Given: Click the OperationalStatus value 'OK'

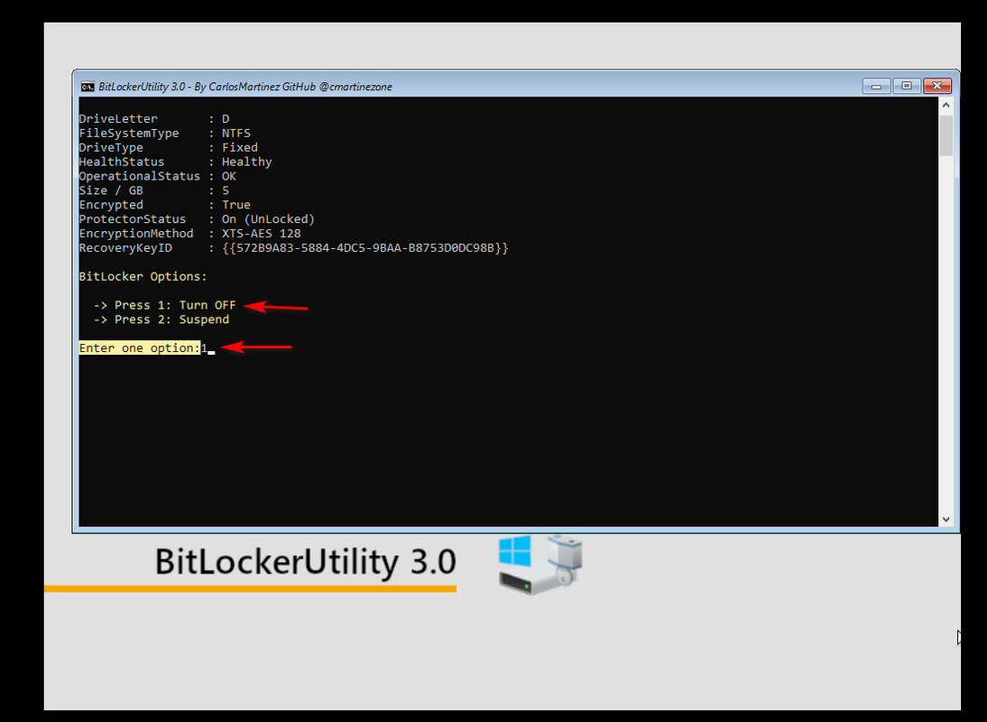Looking at the screenshot, I should point(229,176).
